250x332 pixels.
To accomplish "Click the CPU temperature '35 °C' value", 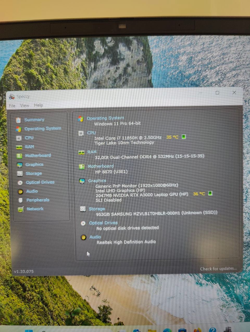I will click(172, 137).
